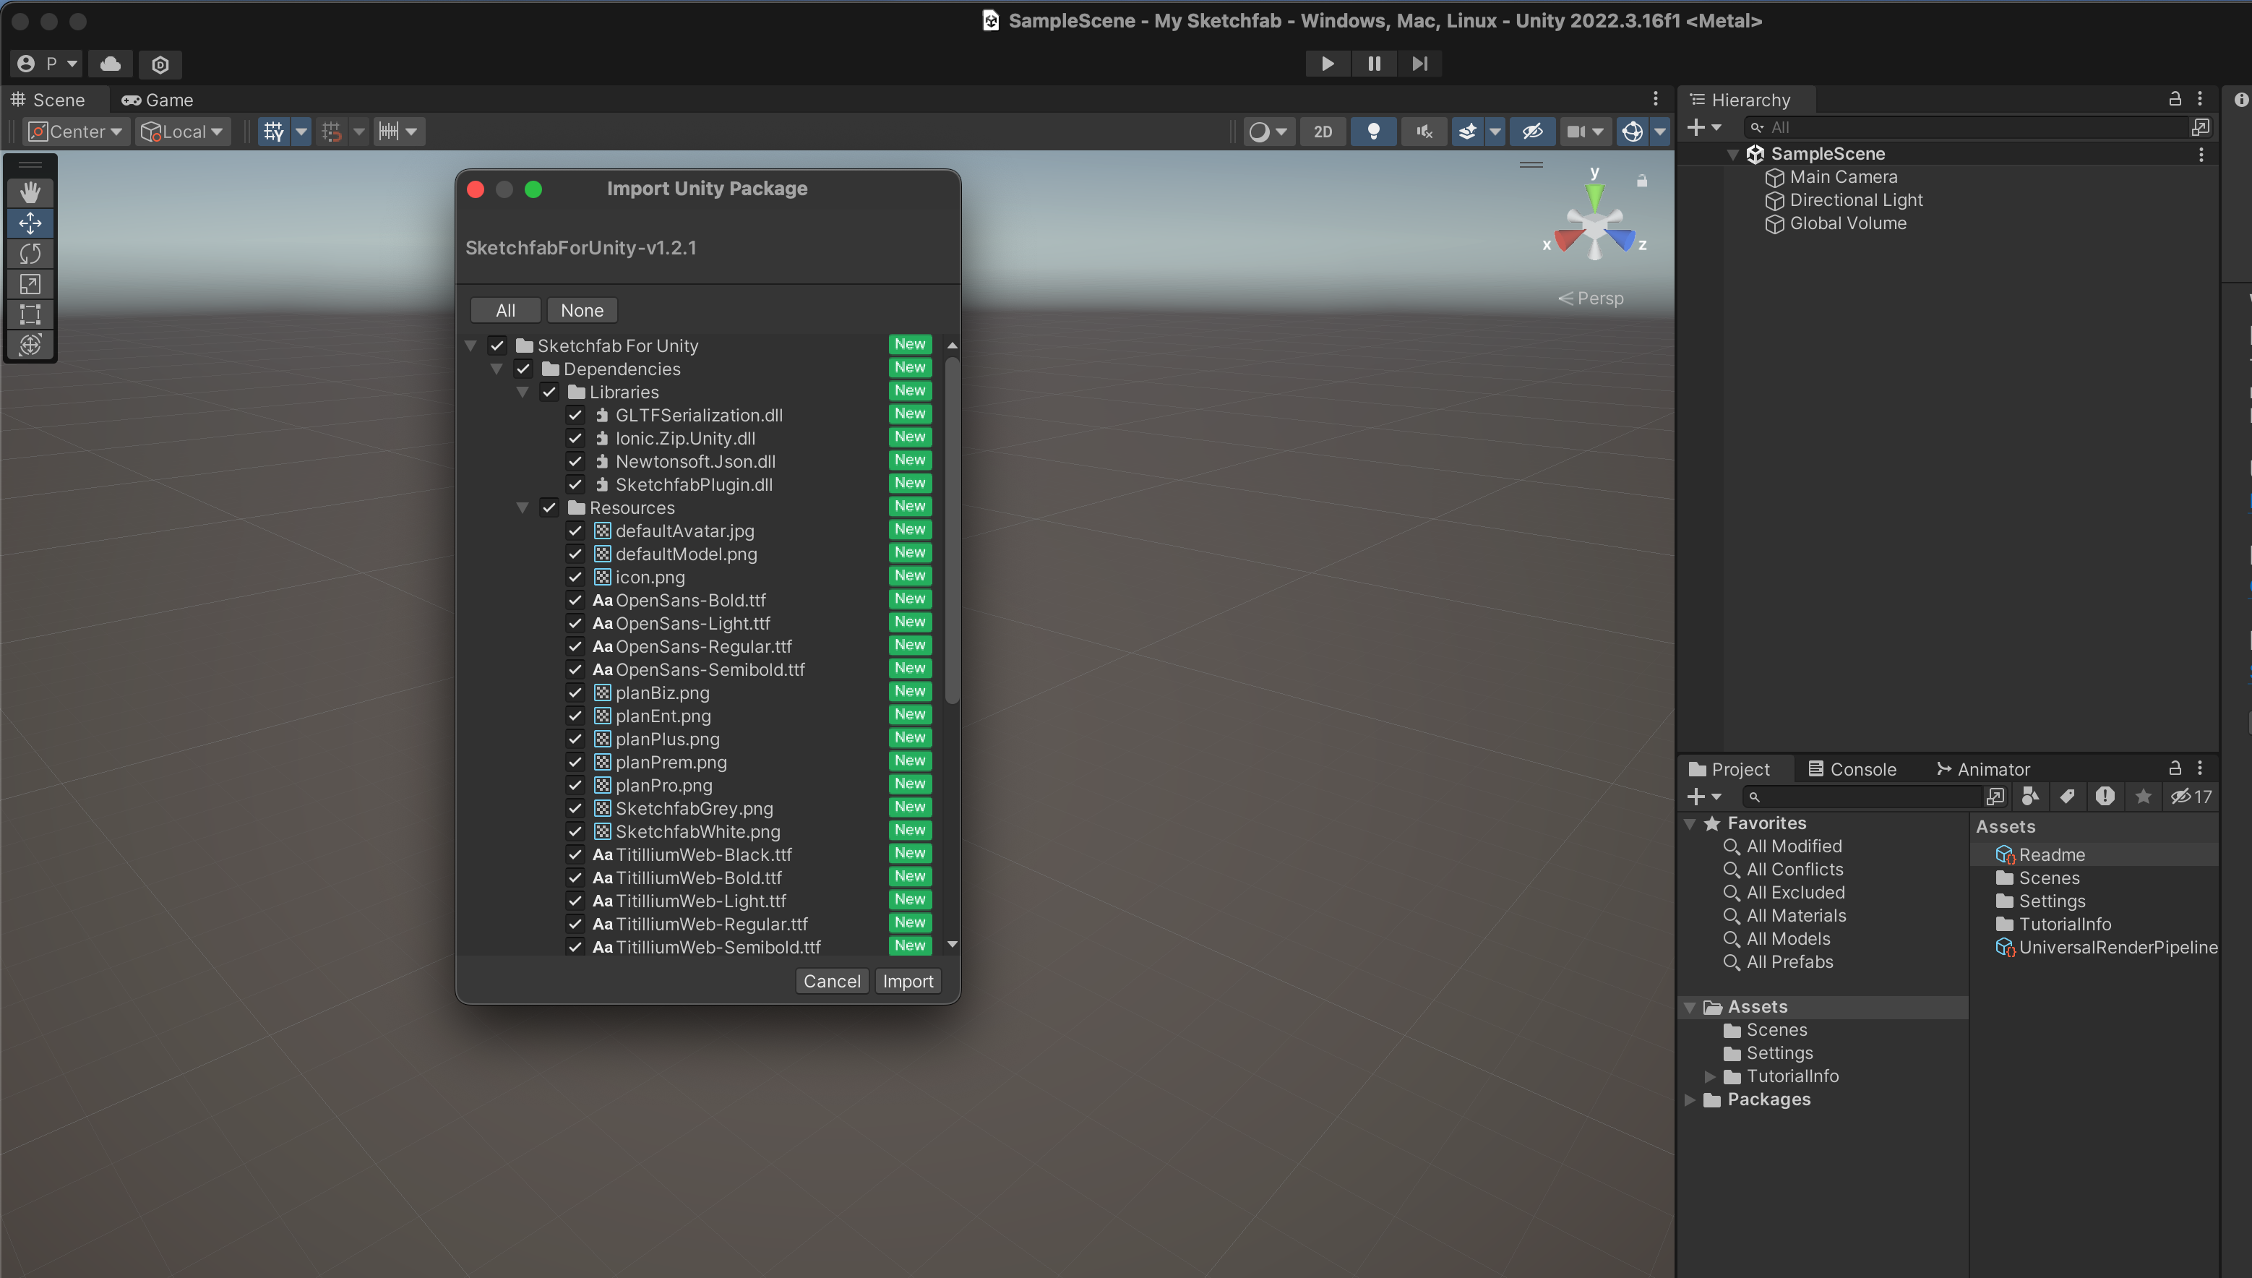Select the Hand view tool
Screen dimensions: 2252x1278
(x=30, y=192)
